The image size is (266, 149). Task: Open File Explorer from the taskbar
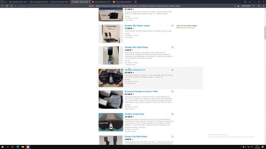[23, 147]
